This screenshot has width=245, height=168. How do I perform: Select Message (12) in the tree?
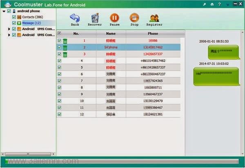(31, 23)
